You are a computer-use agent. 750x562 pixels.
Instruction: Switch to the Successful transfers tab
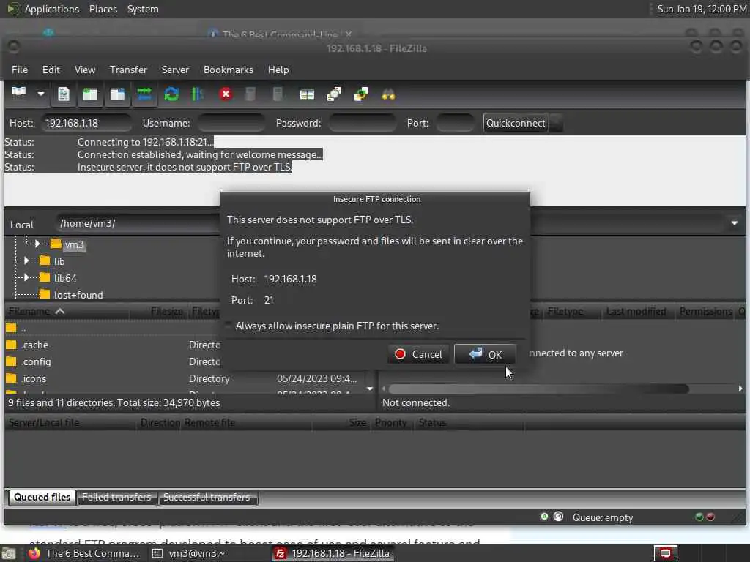[207, 497]
